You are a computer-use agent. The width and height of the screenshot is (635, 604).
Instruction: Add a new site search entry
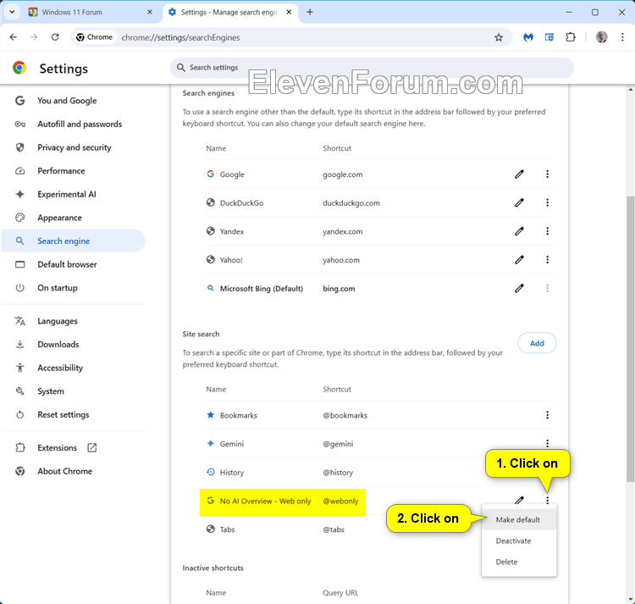pos(537,343)
